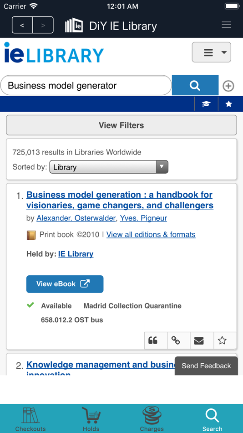Expand the site navigation dropdown menu
The height and width of the screenshot is (433, 243).
(x=212, y=52)
